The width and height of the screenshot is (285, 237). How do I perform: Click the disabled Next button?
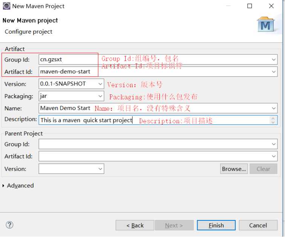[174, 225]
